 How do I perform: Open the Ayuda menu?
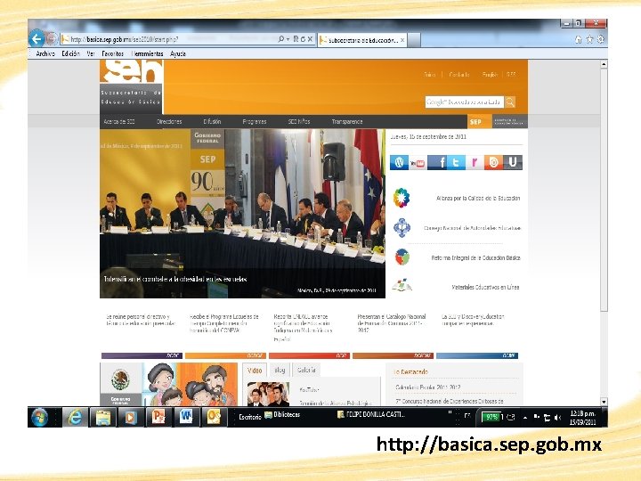[178, 53]
